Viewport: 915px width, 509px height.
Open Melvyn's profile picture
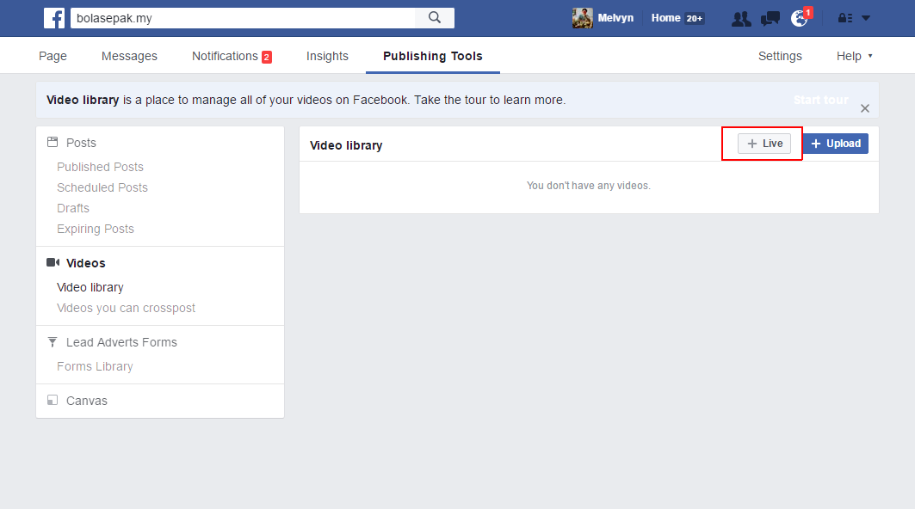[x=583, y=18]
